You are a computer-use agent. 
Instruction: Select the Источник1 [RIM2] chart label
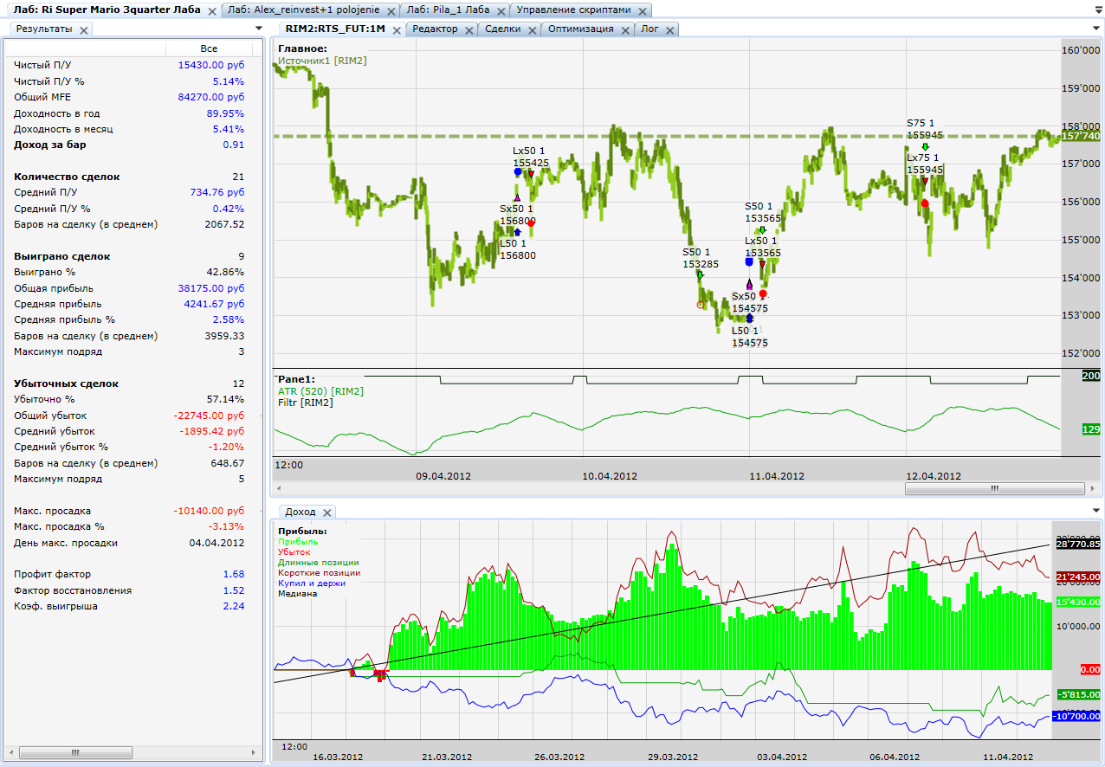(x=321, y=61)
